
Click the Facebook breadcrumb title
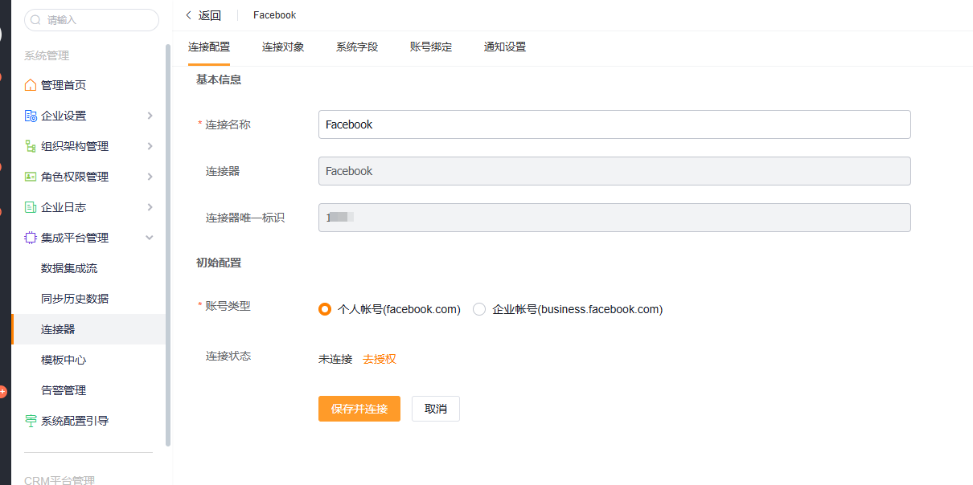pyautogui.click(x=274, y=15)
